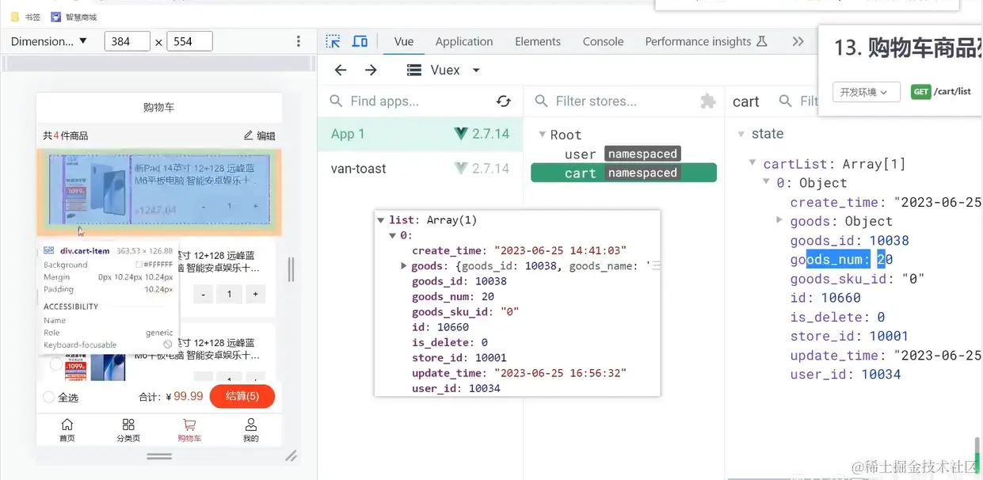Collapse the cartList array
Viewport: 983px width, 480px height.
coord(753,164)
